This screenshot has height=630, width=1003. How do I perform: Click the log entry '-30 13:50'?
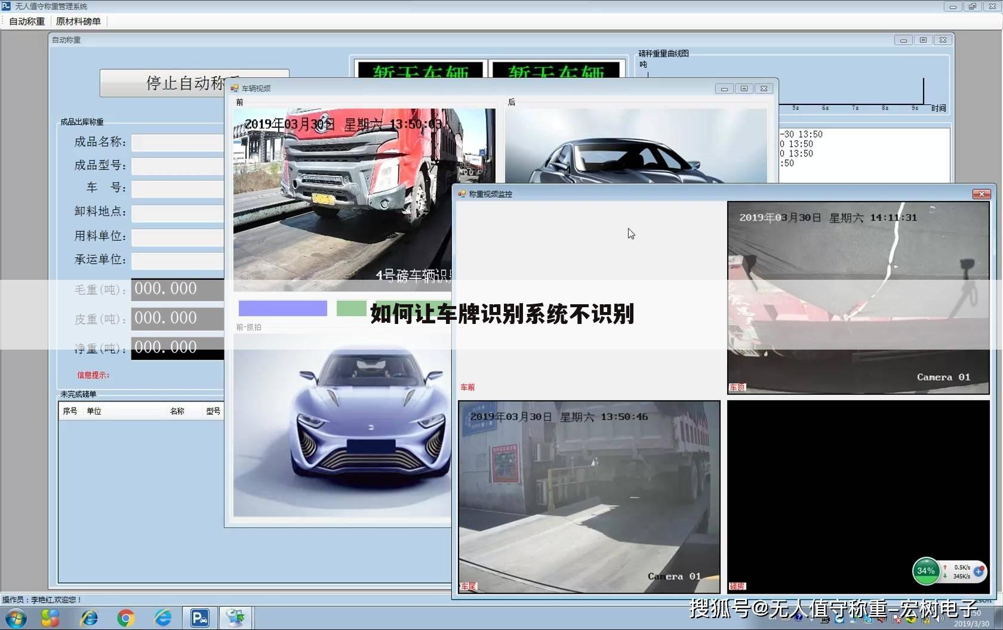(x=801, y=134)
